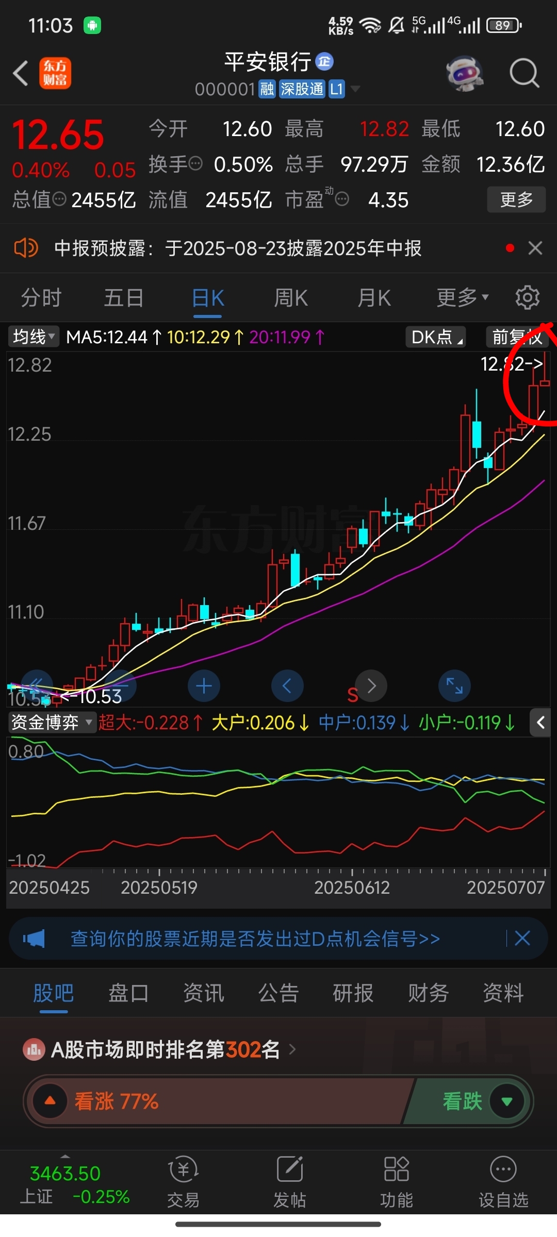
Task: Tap 大户:0.206 fund flow value
Action: point(260,723)
